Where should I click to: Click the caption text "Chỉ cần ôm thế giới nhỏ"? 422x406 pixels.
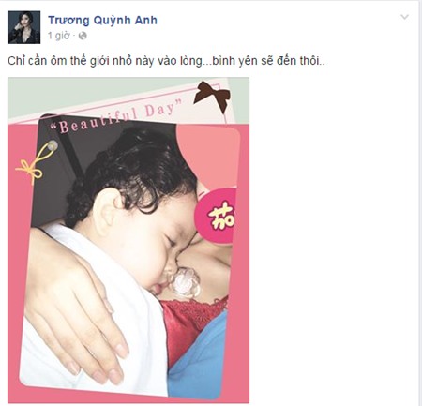click(x=80, y=61)
